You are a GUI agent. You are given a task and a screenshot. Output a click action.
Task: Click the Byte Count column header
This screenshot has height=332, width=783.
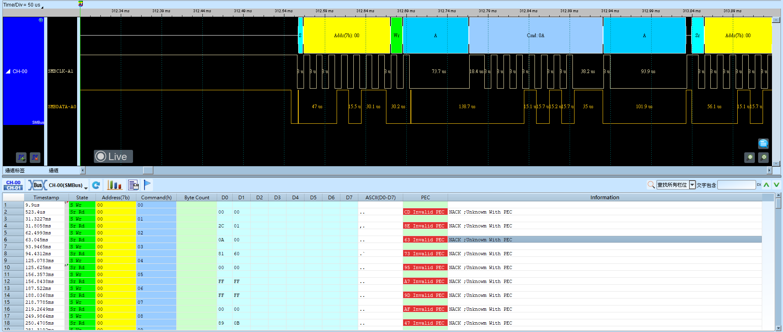(197, 198)
